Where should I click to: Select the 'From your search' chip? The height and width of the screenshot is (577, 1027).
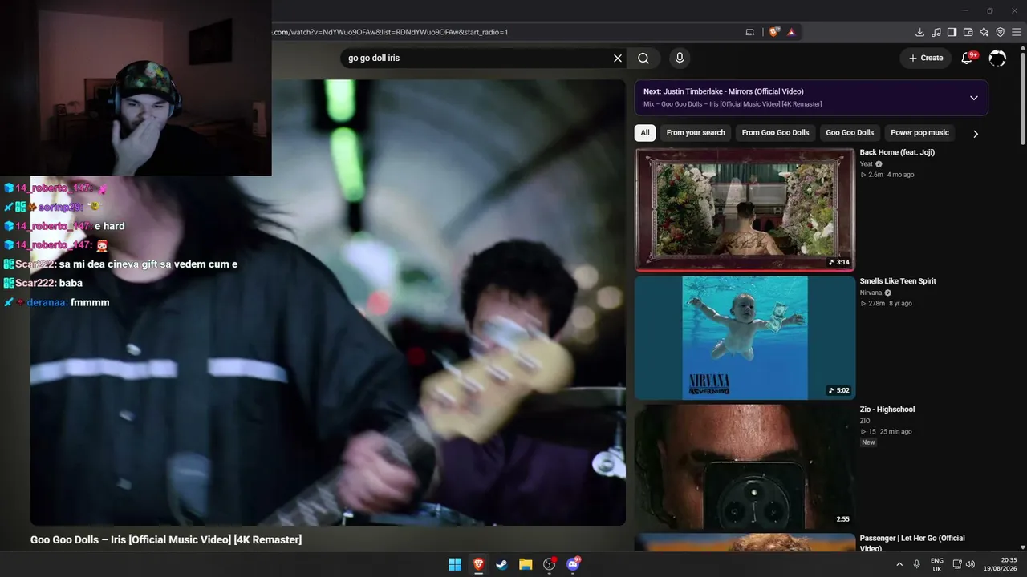pos(696,133)
